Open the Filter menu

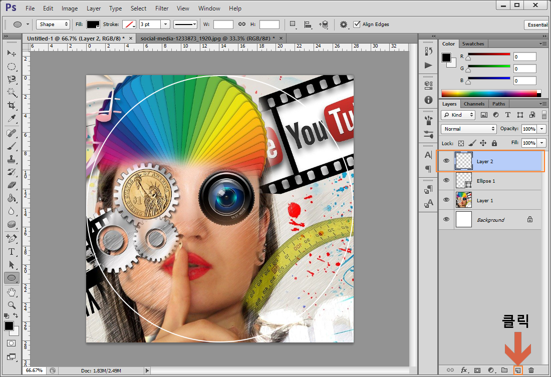point(162,8)
